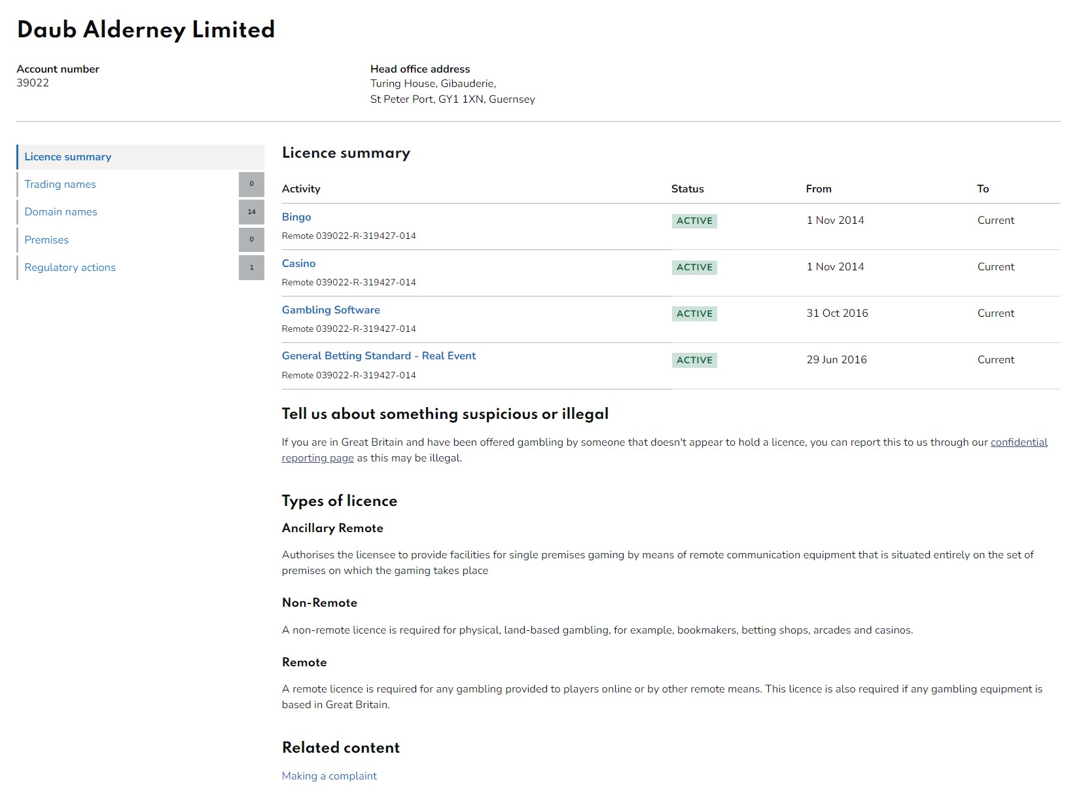Click ACTIVE status badge for Gambling Software
This screenshot has height=790, width=1085.
click(x=694, y=314)
